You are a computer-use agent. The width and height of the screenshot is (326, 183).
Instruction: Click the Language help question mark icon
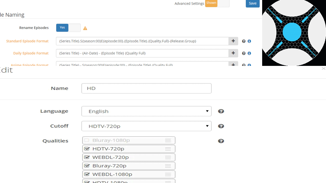click(221, 111)
